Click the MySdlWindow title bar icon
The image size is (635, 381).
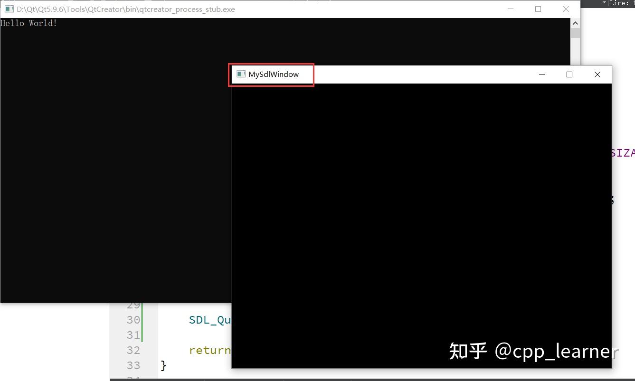(240, 74)
